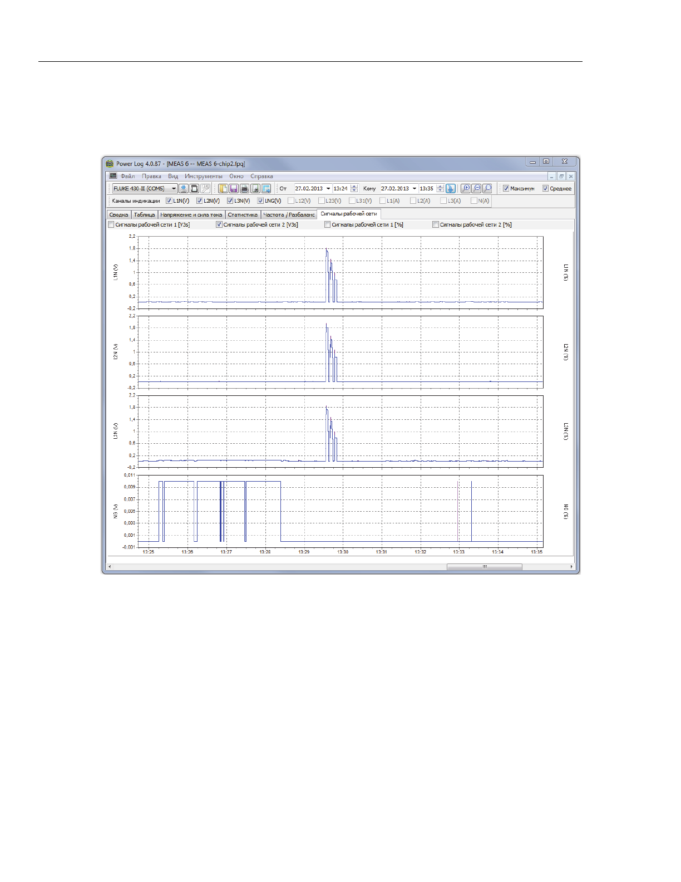This screenshot has height=882, width=681.
Task: Click the SD card icon
Action: [194, 189]
